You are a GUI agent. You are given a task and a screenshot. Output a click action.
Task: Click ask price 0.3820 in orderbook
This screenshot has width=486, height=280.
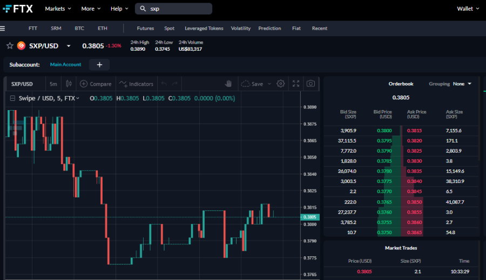[414, 141]
